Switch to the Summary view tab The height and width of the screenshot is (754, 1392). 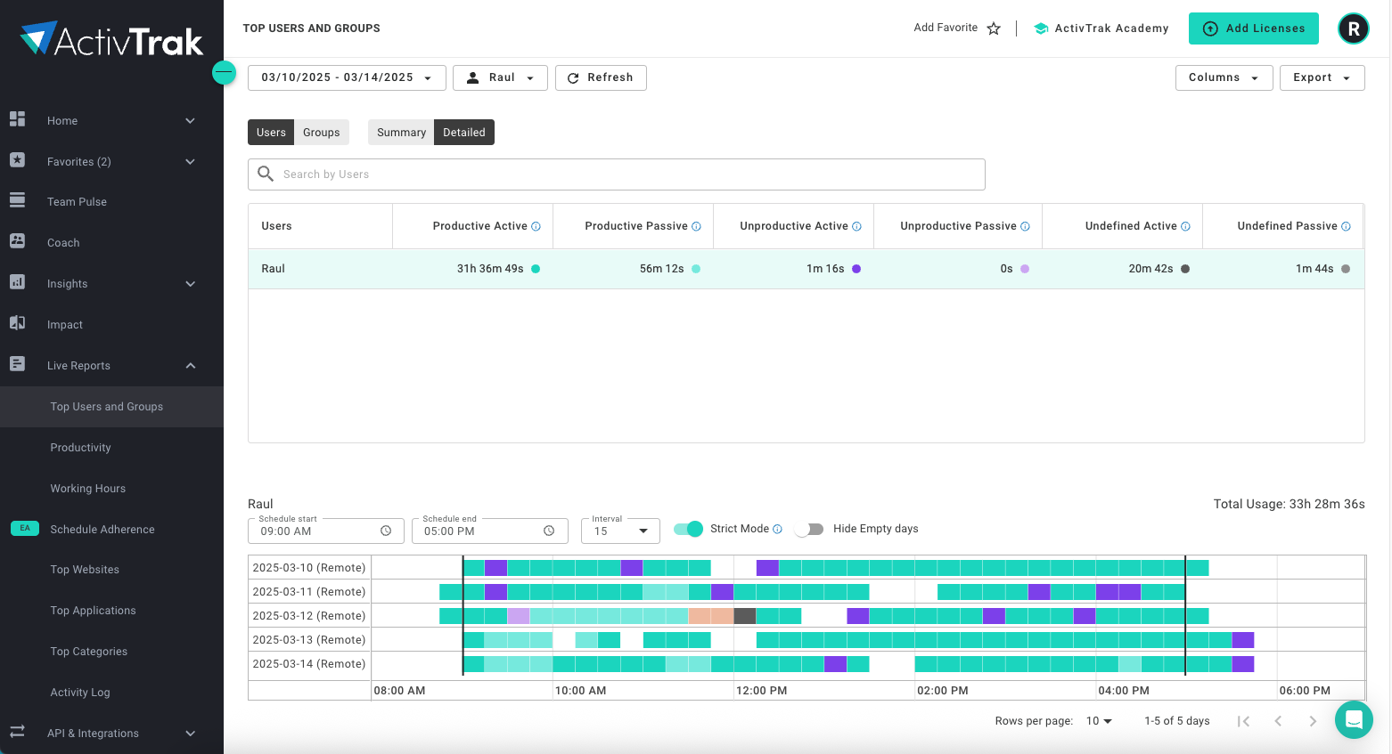401,132
